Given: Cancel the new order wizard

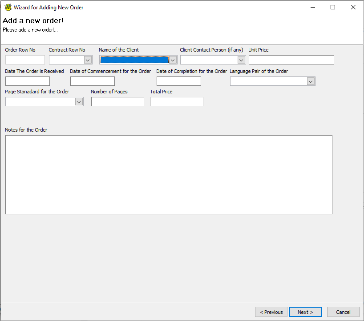Looking at the screenshot, I should tap(343, 312).
